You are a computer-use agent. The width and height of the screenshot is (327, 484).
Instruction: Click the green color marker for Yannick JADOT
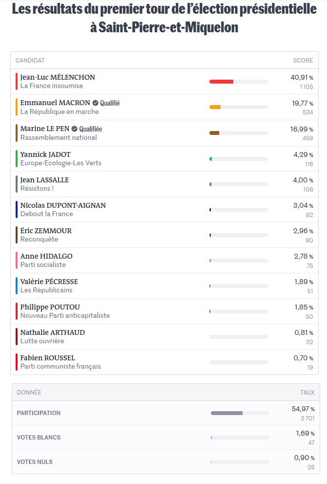pos(17,158)
